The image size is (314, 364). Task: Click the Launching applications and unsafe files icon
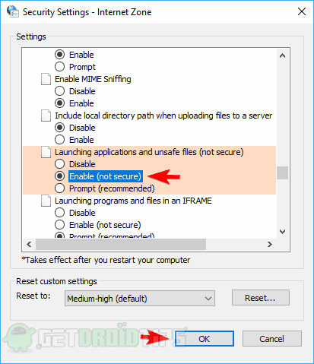point(46,152)
